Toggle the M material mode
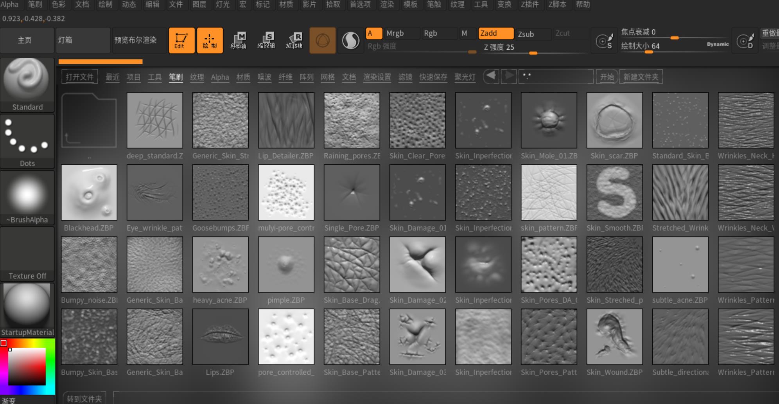779x404 pixels. (467, 33)
